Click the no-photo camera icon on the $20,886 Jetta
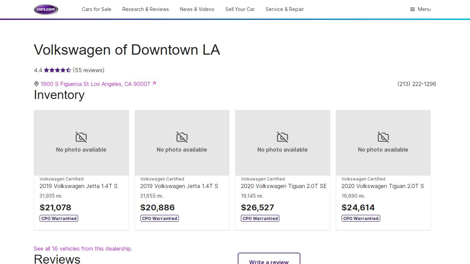This screenshot has height=264, width=470. 182,137
